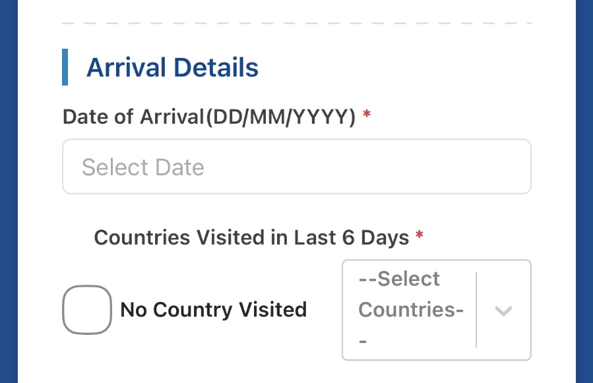
Task: Click empty right end of Date field
Action: coord(488,166)
